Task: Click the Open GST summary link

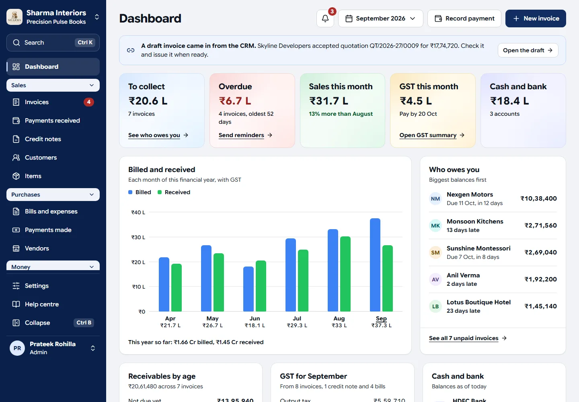Action: (432, 135)
